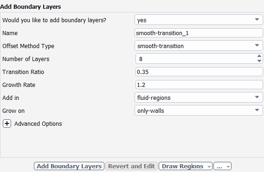
Task: Increment Number of Layers with the up arrow
Action: pos(259,56)
